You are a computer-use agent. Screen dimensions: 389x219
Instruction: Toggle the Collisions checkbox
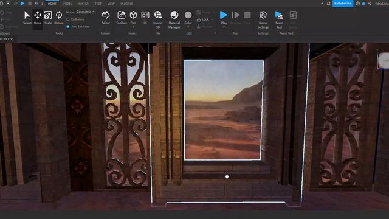pos(68,19)
